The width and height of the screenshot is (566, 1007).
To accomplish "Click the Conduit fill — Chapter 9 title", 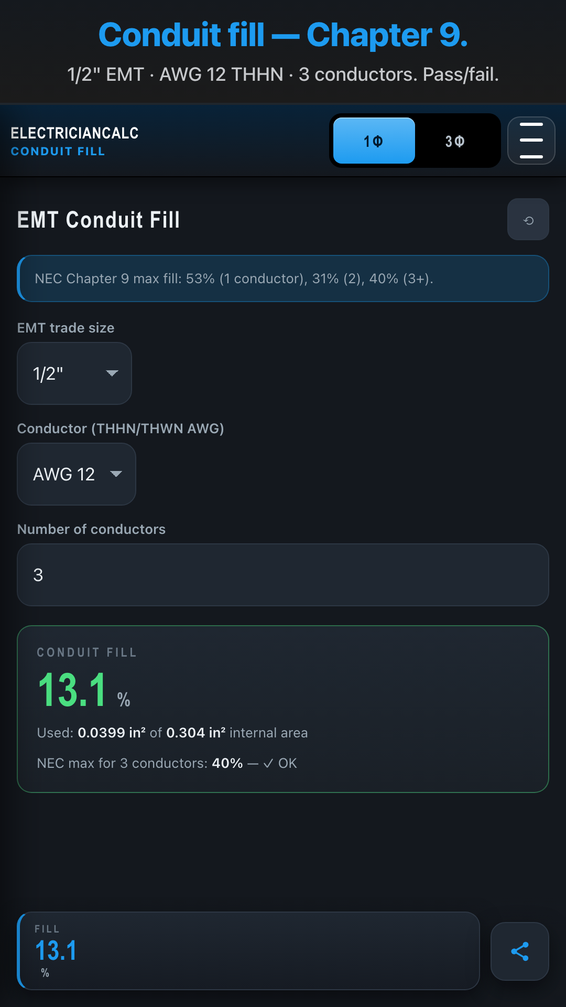I will click(x=282, y=35).
